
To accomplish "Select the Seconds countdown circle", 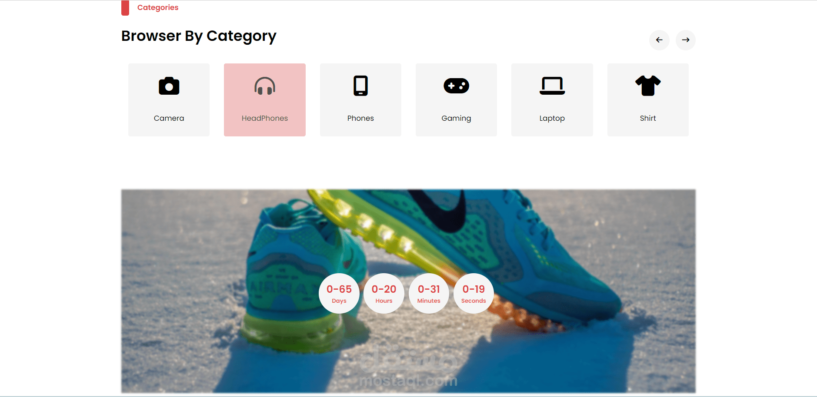I will [x=474, y=293].
